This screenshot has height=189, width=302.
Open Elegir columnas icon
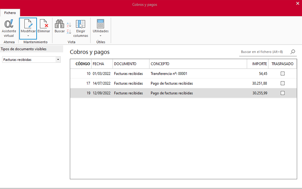[81, 24]
